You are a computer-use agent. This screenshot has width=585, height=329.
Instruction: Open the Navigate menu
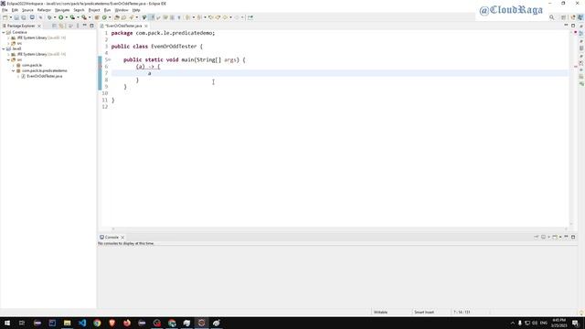62,10
